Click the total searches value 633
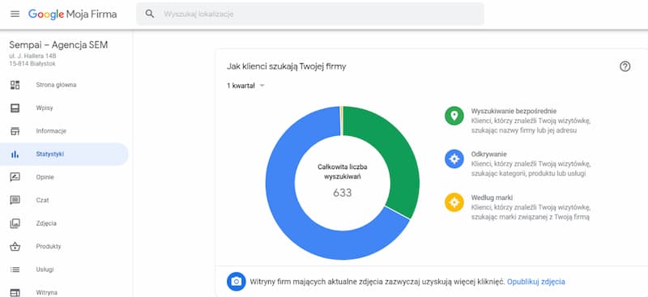This screenshot has height=297, width=648. (x=342, y=193)
